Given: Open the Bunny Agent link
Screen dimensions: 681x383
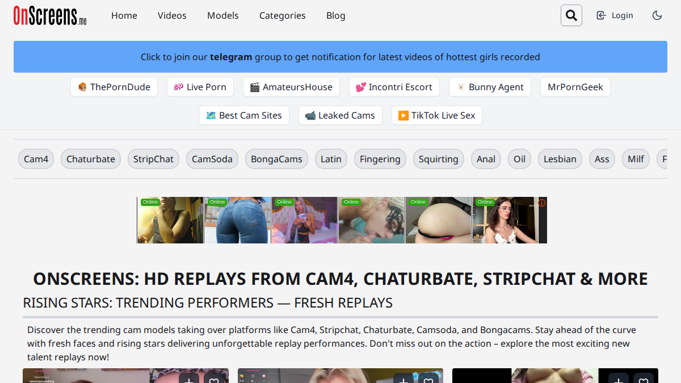Looking at the screenshot, I should (x=490, y=87).
